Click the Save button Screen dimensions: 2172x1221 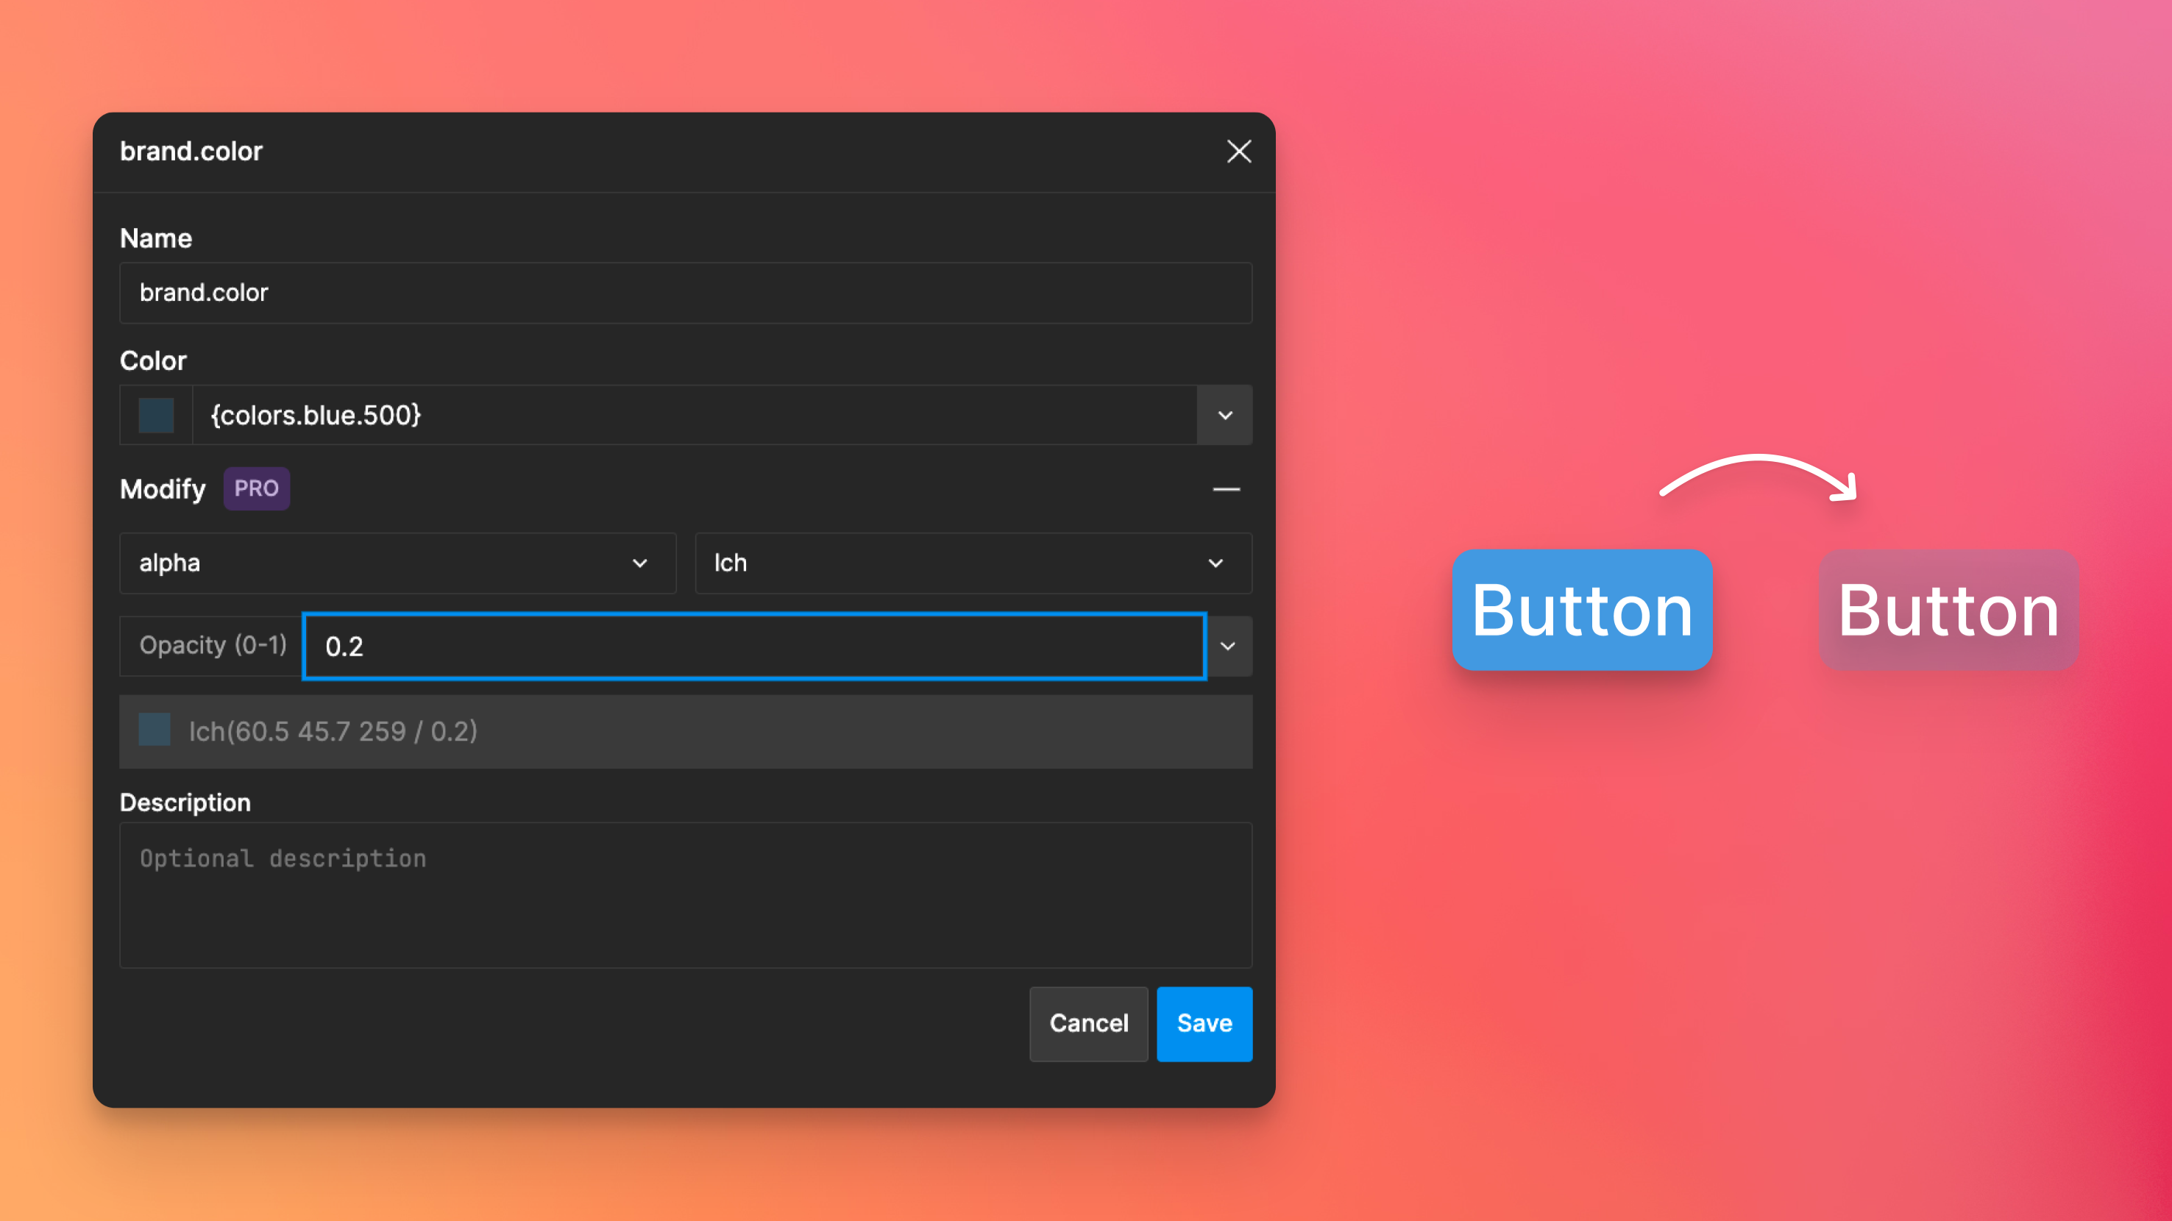1205,1022
